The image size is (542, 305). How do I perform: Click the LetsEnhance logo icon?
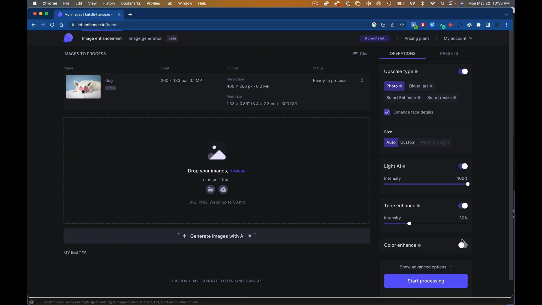tap(68, 38)
